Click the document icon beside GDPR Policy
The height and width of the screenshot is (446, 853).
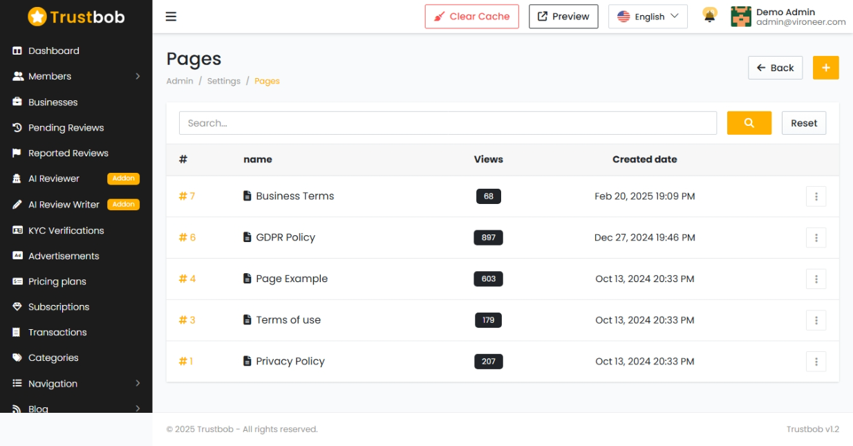[x=247, y=237]
